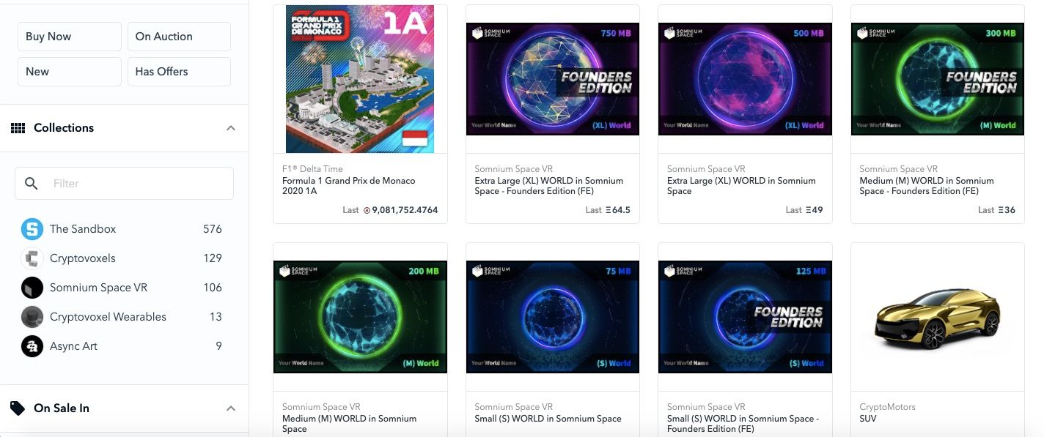The image size is (1044, 437).
Task: Collapse the On Sale In section chevron
Action: pos(231,408)
